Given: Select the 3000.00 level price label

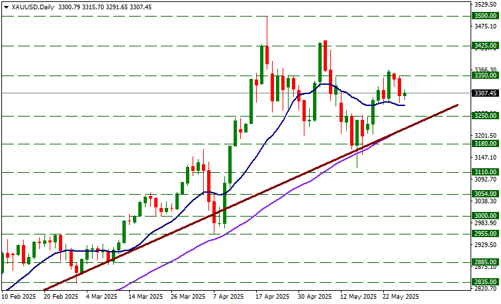Looking at the screenshot, I should (x=484, y=216).
